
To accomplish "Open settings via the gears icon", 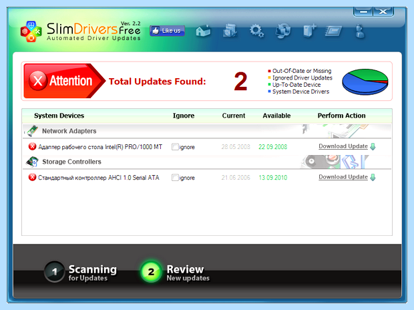I will [256, 31].
